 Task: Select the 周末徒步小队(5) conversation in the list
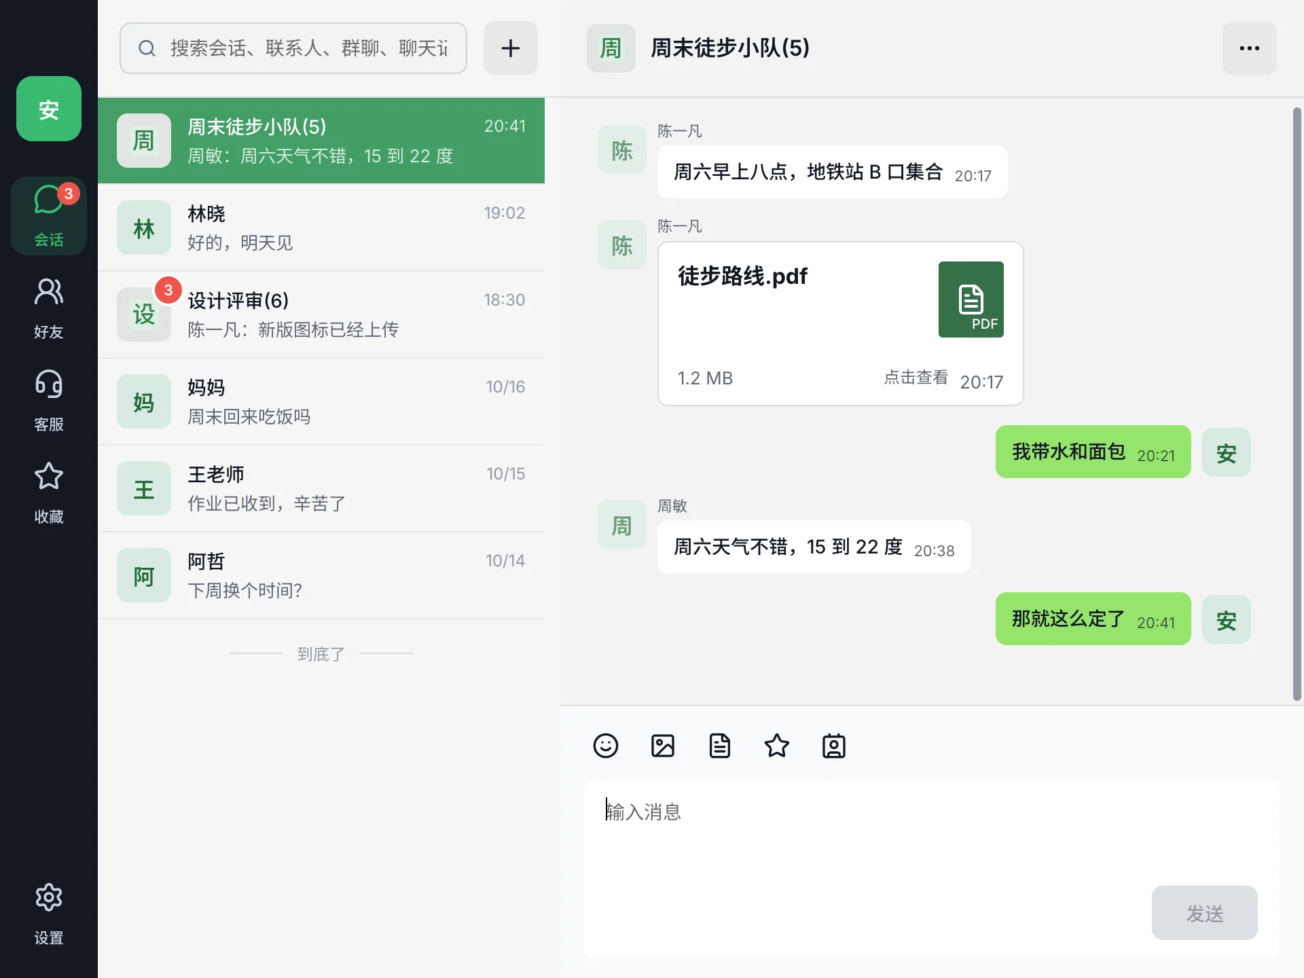[x=321, y=141]
